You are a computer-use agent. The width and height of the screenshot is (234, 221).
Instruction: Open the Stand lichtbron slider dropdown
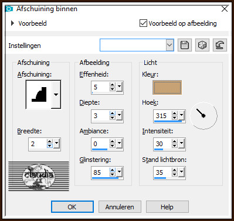pyautogui.click(x=181, y=172)
